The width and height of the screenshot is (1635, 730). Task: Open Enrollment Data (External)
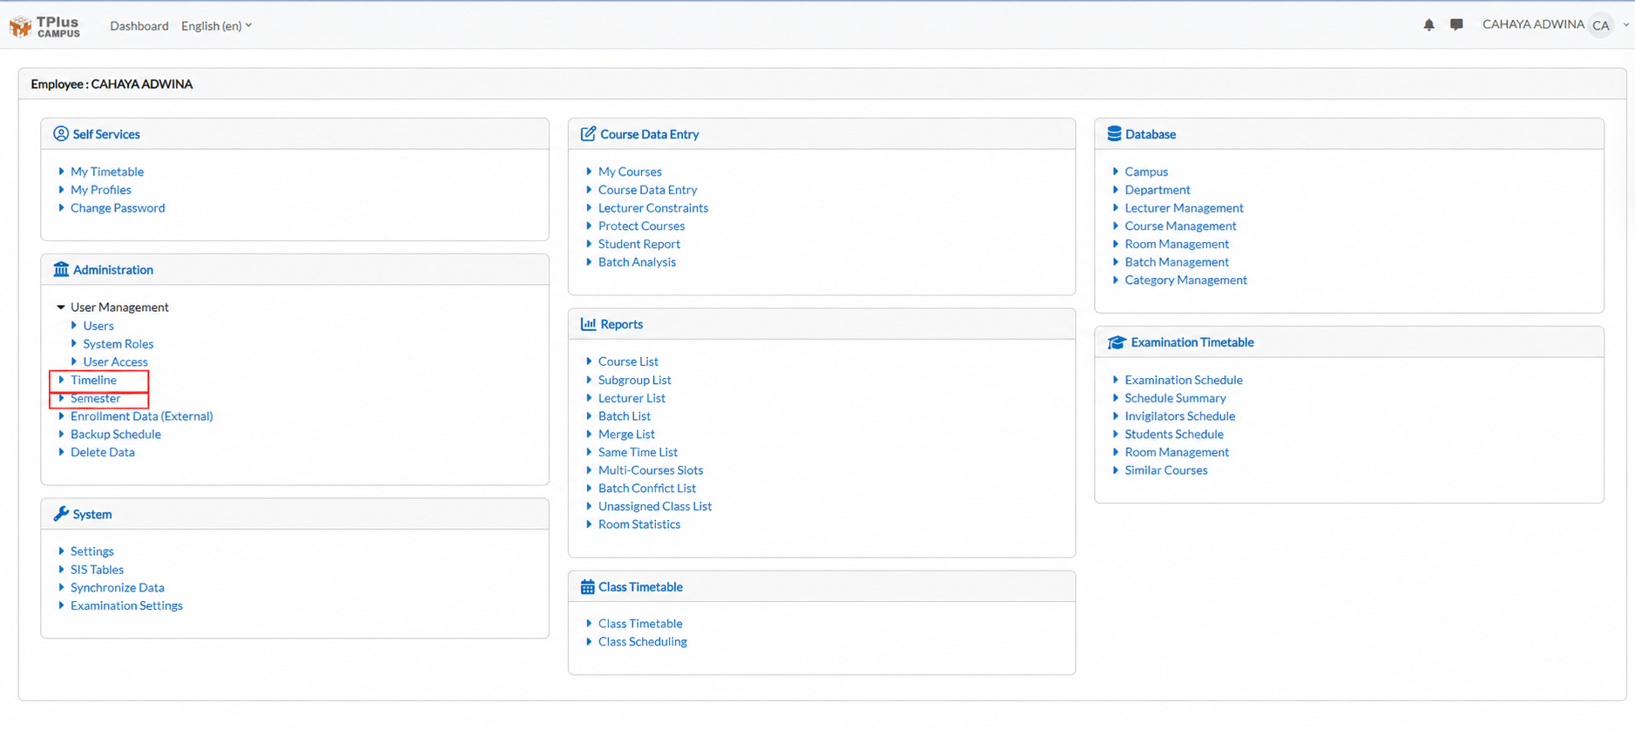[x=142, y=416]
